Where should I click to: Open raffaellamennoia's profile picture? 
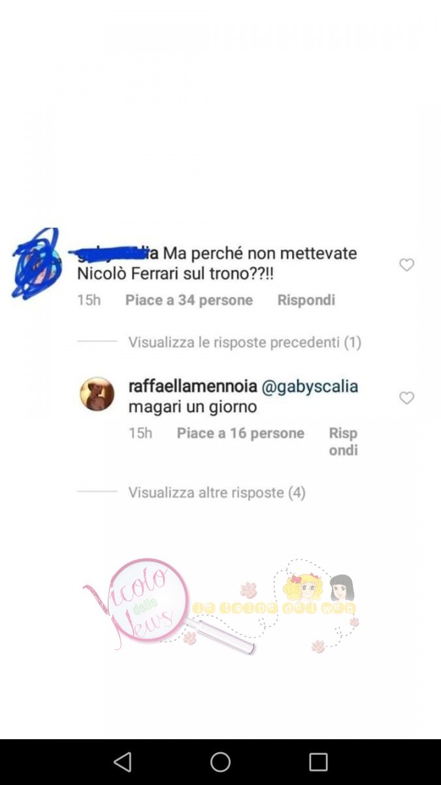pyautogui.click(x=97, y=394)
